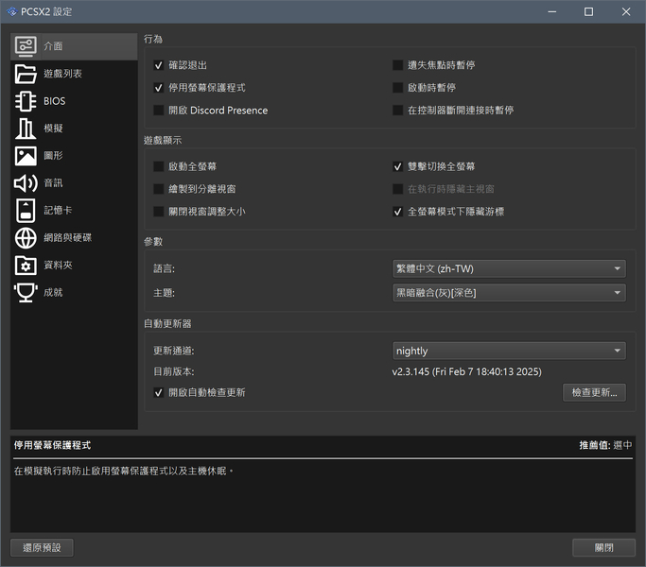Click the 資料夾 folder gear icon
This screenshot has height=567, width=646.
click(26, 266)
